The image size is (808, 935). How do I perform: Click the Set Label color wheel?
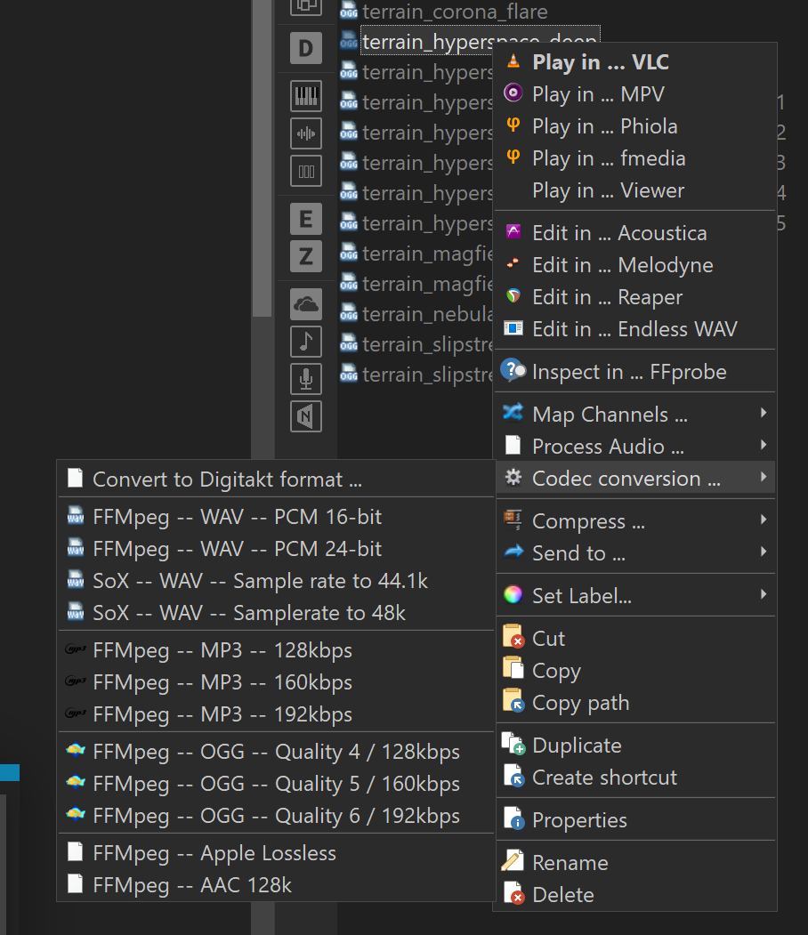pos(513,594)
